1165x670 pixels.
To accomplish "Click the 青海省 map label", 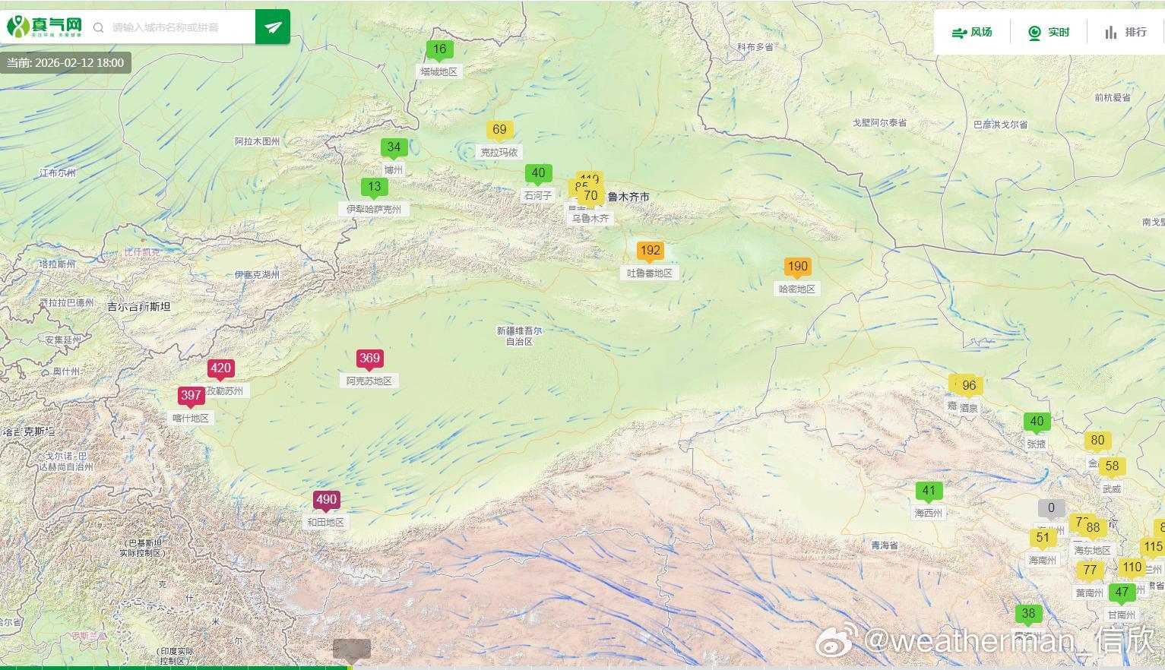I will tap(885, 545).
